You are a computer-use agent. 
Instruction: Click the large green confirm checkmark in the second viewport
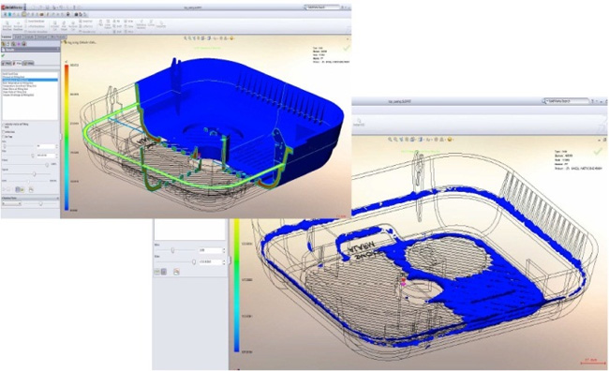coord(598,152)
